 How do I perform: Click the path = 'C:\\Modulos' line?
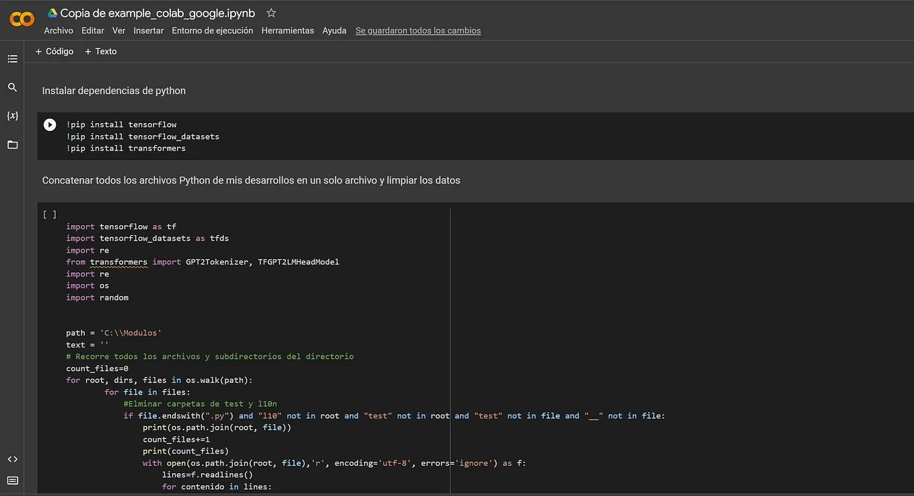click(x=114, y=333)
